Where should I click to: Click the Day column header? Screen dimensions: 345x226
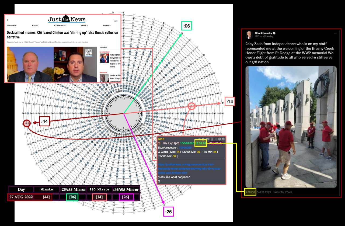pyautogui.click(x=21, y=189)
